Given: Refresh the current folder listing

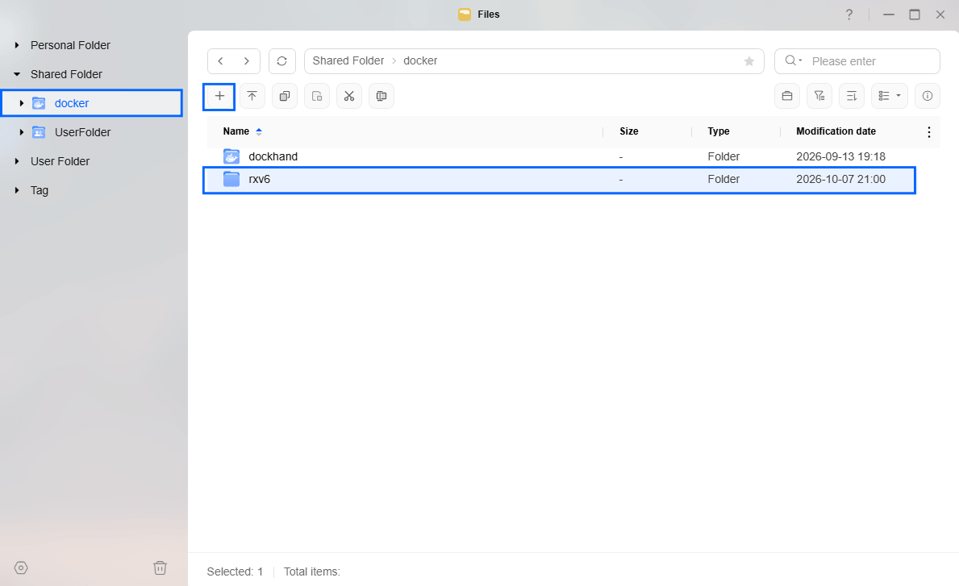Looking at the screenshot, I should (x=282, y=61).
